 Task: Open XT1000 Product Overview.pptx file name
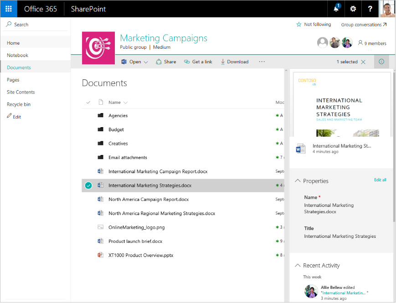point(141,255)
